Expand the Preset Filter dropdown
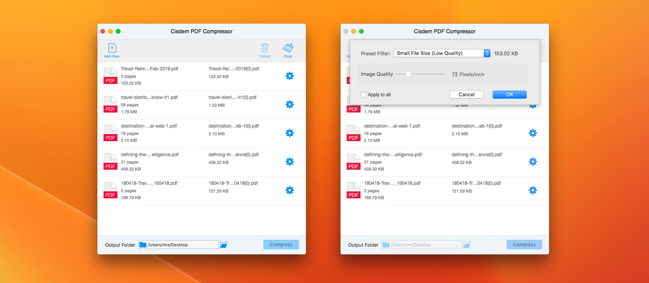 pos(487,53)
